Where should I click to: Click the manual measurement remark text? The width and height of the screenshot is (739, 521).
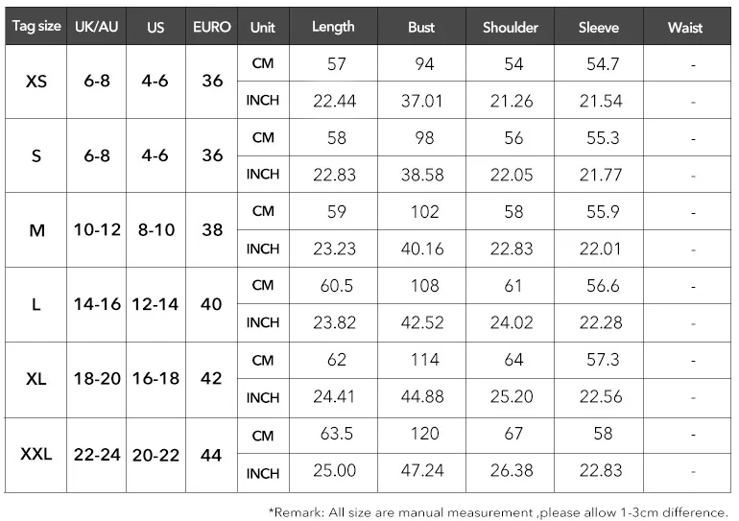[x=499, y=512]
